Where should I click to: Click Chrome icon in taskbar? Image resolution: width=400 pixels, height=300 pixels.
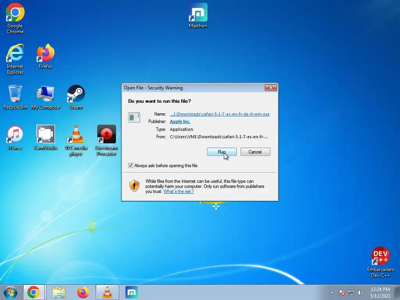pos(34,292)
